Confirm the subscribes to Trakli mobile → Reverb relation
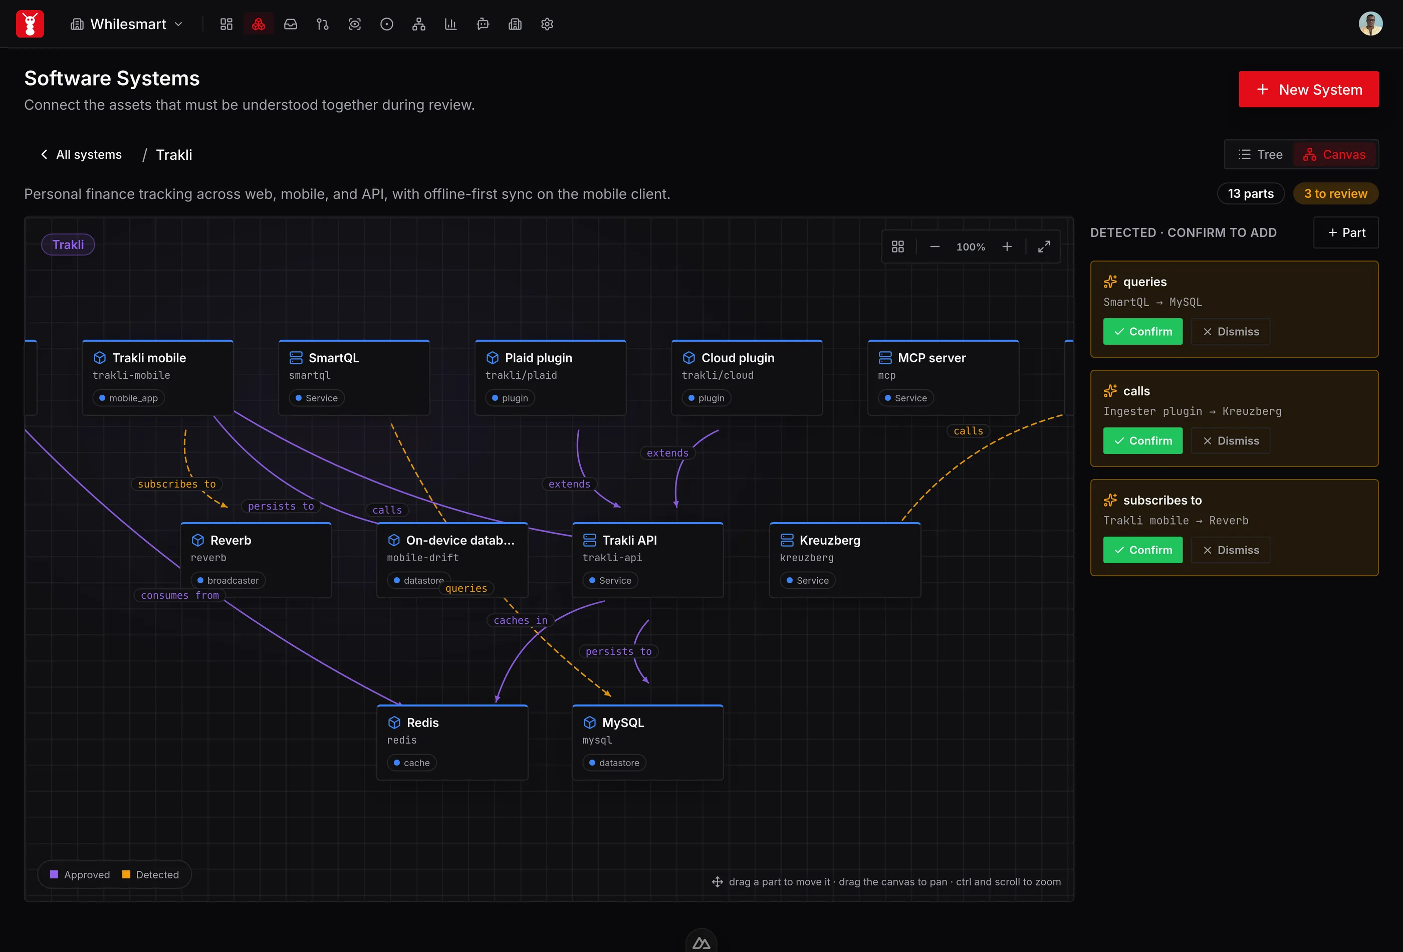Screen dimensions: 1403x952 click(1143, 550)
